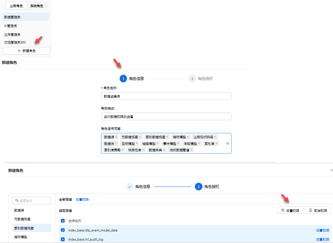Remove the 流式数据管道 tag
Viewport: 333px width, 243px height.
[x=192, y=150]
